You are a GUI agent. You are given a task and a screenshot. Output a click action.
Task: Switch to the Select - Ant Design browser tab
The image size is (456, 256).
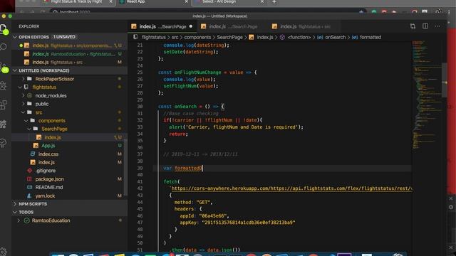[229, 2]
